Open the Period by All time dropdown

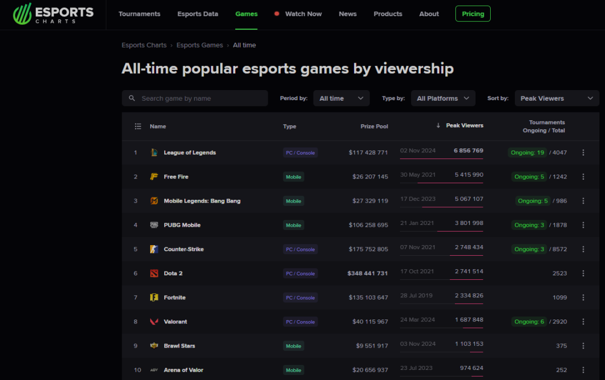pyautogui.click(x=341, y=98)
